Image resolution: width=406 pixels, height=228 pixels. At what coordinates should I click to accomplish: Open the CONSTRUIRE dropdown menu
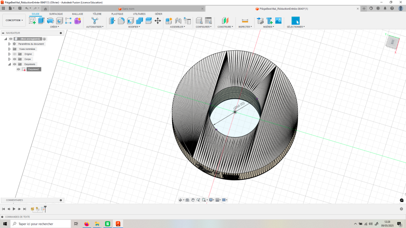pyautogui.click(x=225, y=27)
